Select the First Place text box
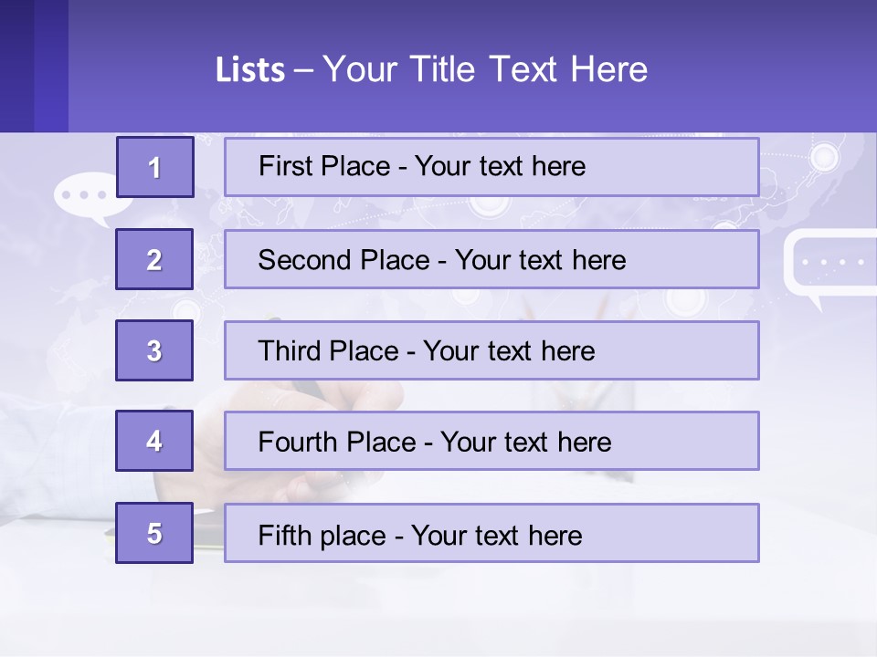Image resolution: width=877 pixels, height=657 pixels. click(491, 167)
